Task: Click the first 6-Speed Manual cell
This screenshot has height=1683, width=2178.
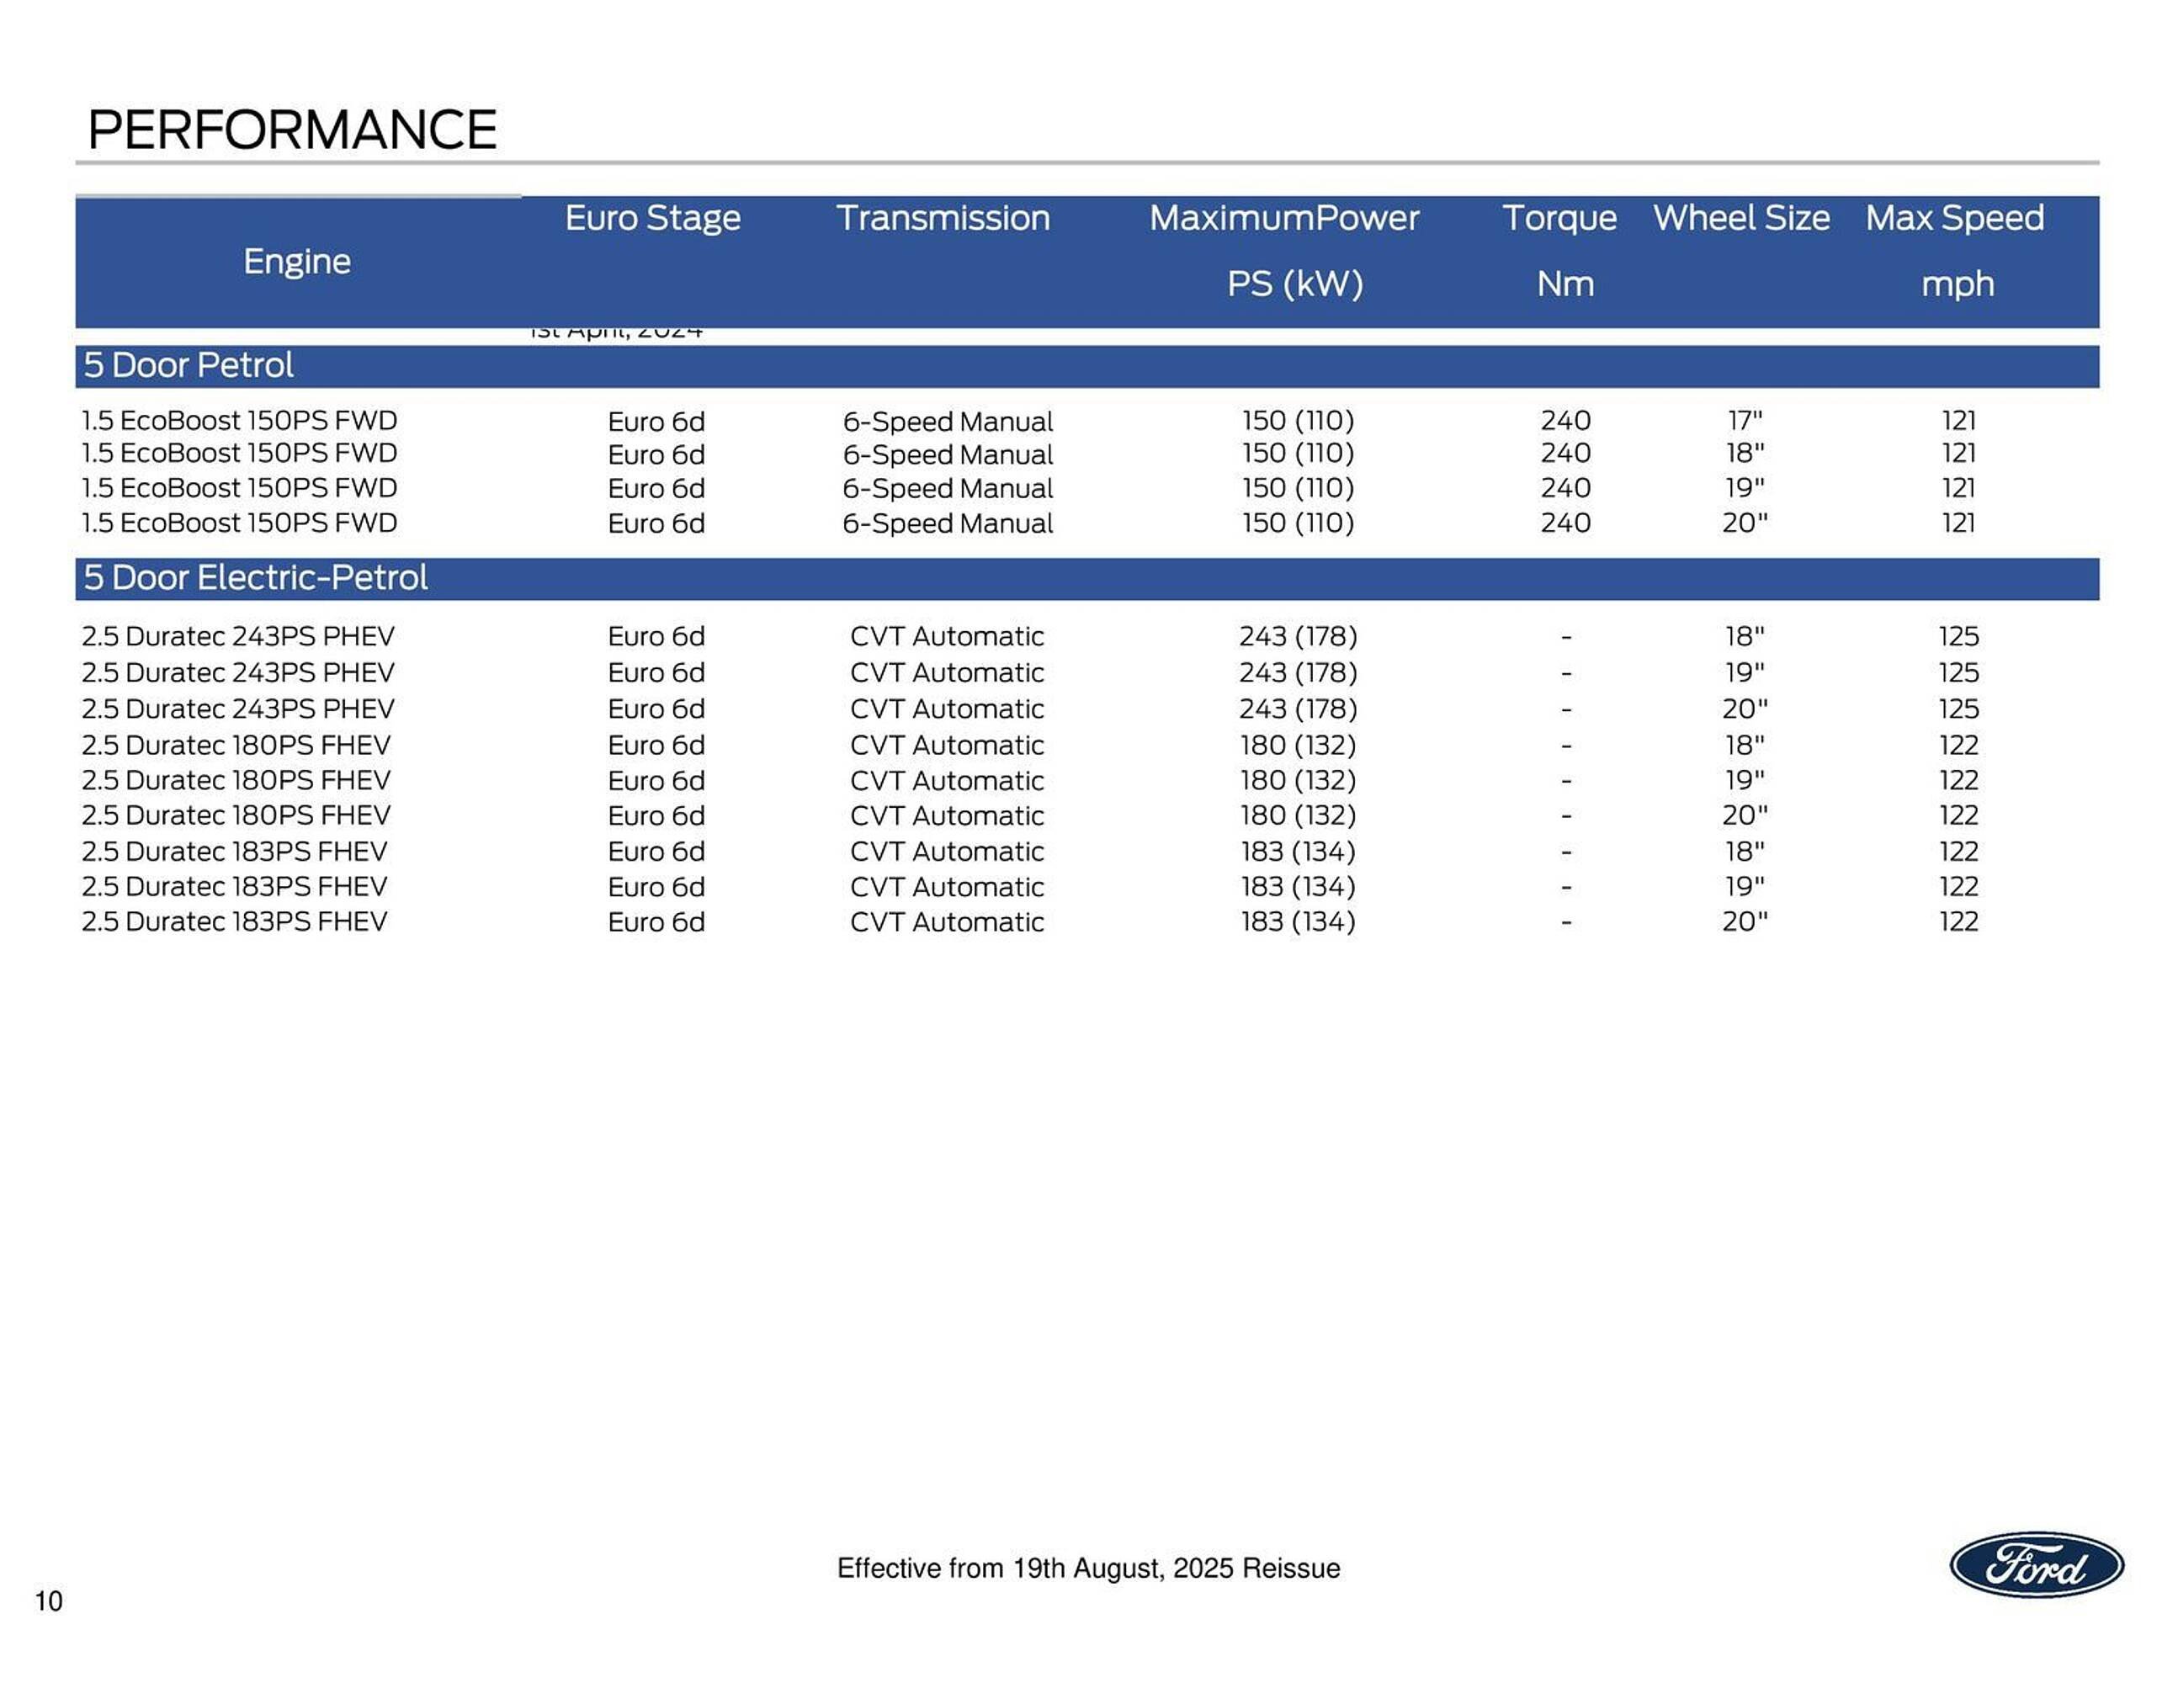Action: pyautogui.click(x=948, y=422)
